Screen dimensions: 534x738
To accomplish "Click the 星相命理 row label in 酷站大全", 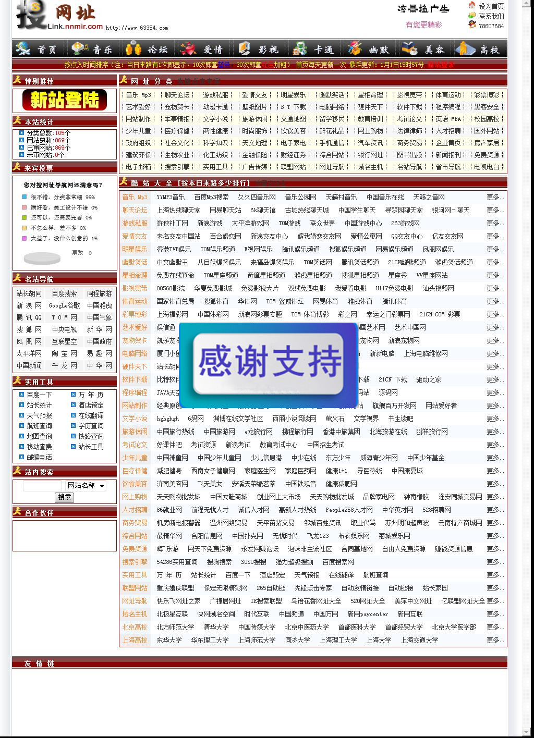I will 135,275.
